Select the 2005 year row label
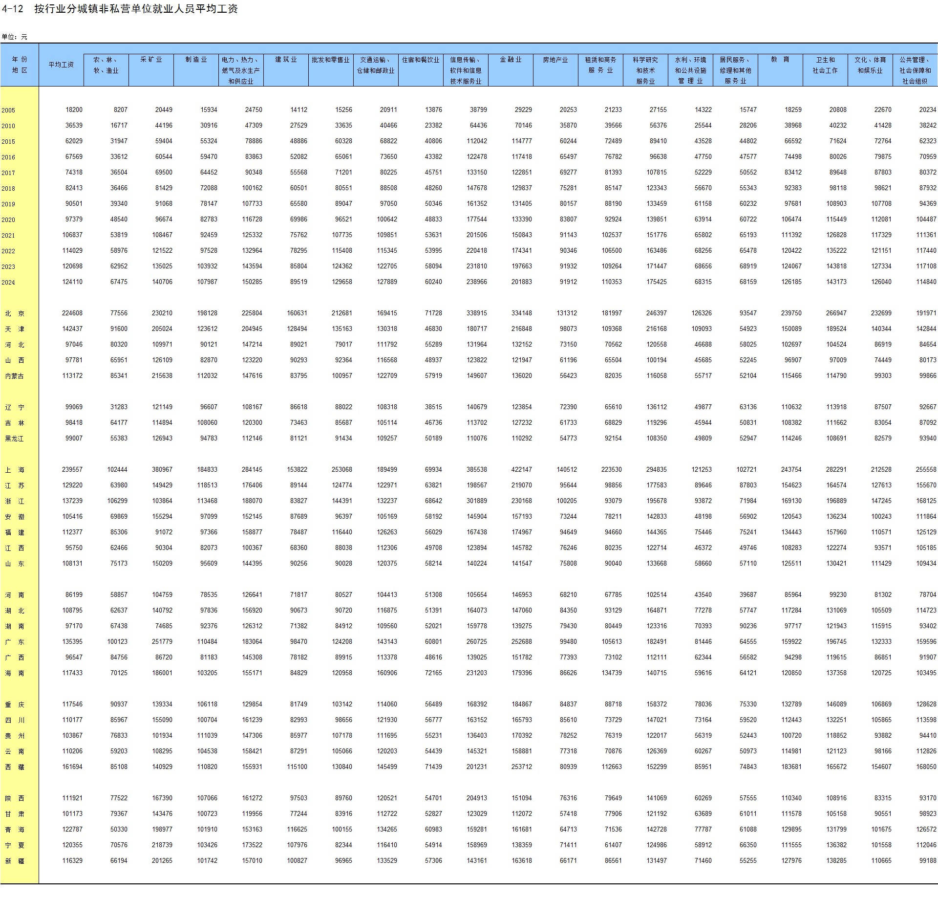Viewport: 938px width, 900px height. coord(8,110)
